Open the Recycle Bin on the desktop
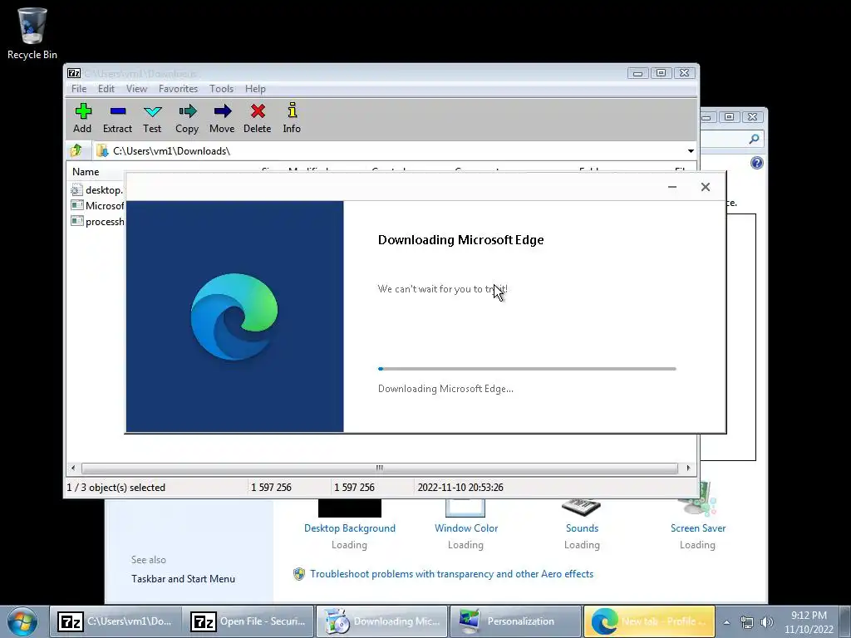Viewport: 851px width, 638px height. [32, 33]
